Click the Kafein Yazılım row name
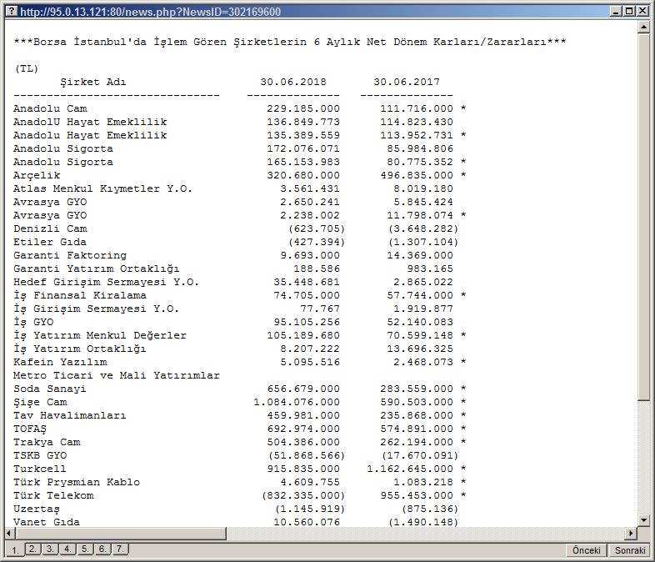This screenshot has width=655, height=562. tap(60, 362)
